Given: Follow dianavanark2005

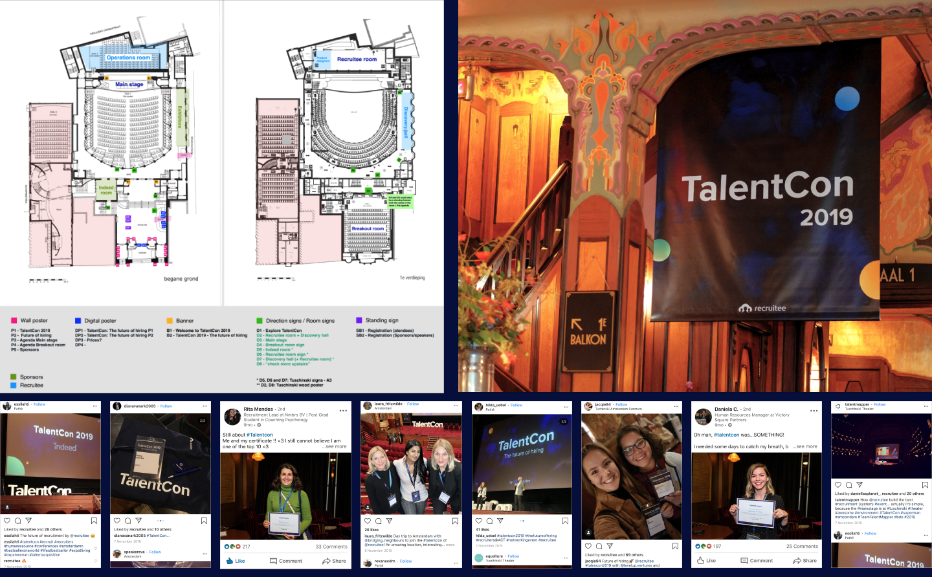Looking at the screenshot, I should [166, 406].
